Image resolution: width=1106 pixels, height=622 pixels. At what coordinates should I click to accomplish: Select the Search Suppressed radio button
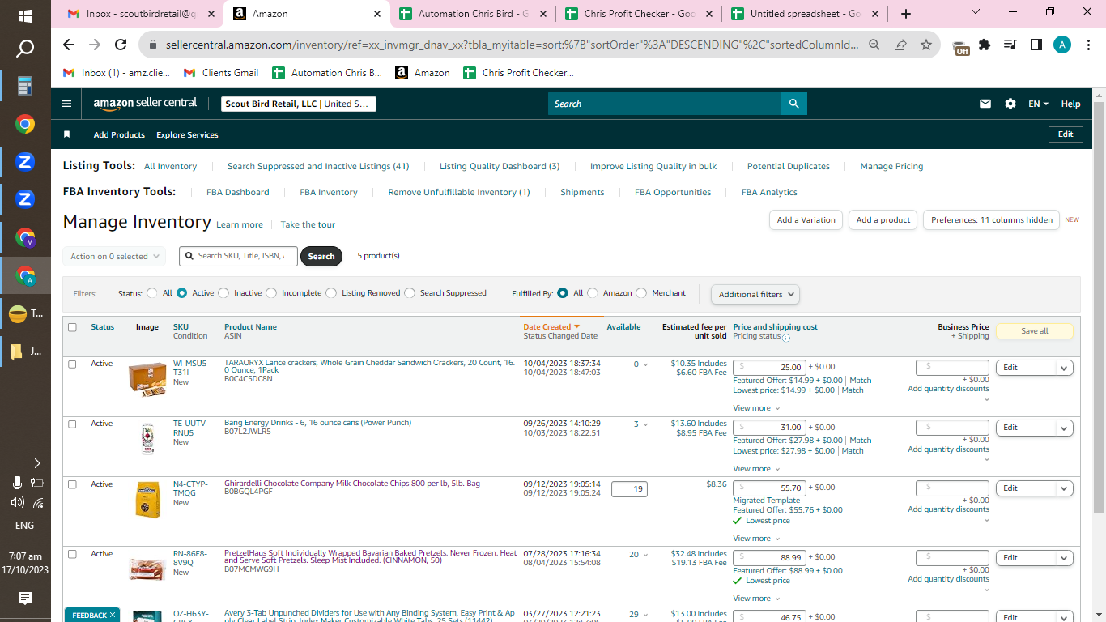pyautogui.click(x=410, y=293)
